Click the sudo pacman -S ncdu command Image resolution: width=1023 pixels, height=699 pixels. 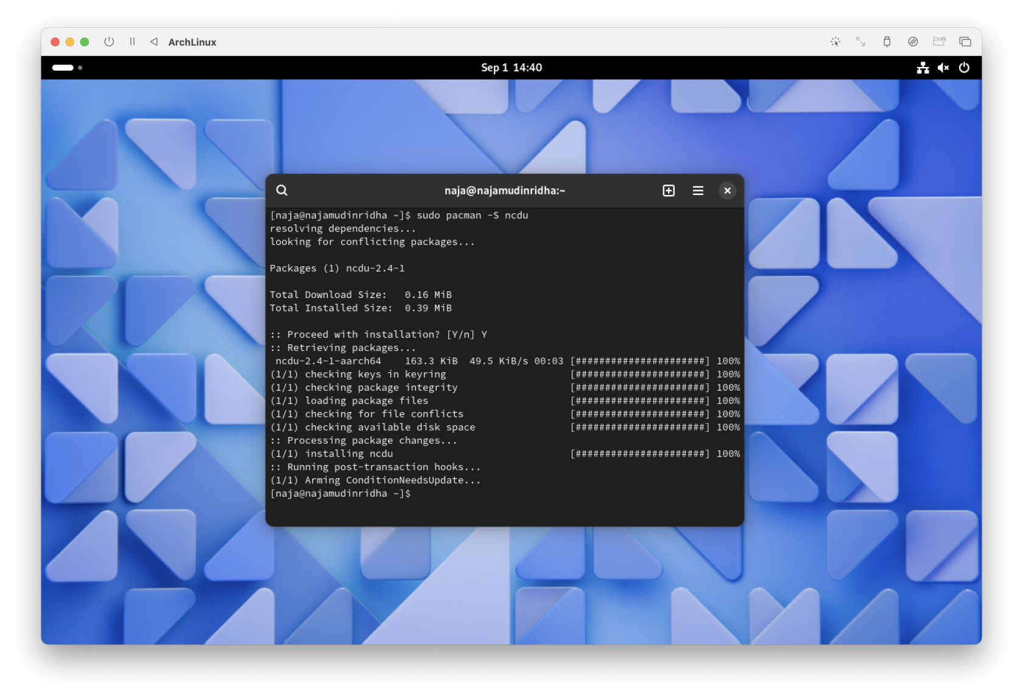click(x=472, y=215)
